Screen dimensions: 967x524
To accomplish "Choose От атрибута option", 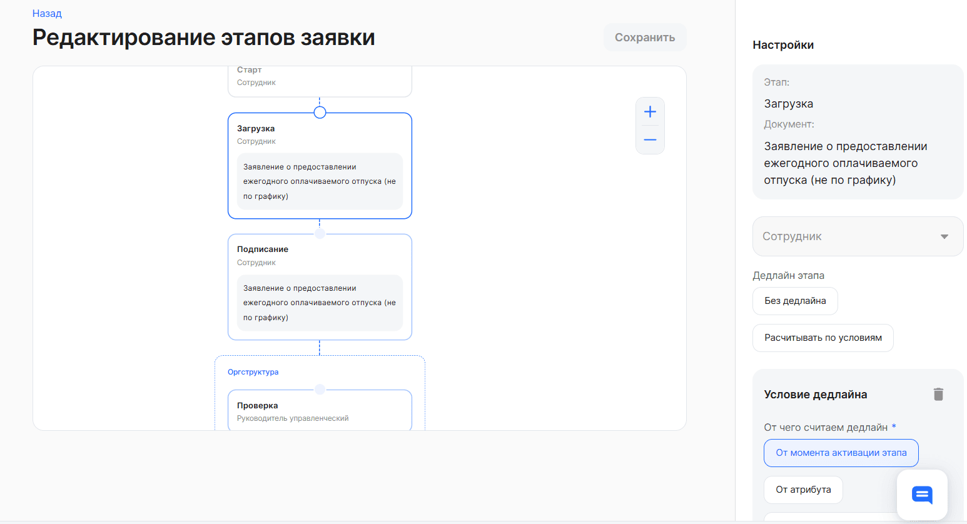I will point(803,490).
